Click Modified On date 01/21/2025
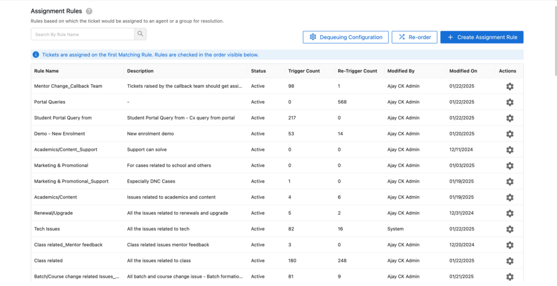 point(462,276)
